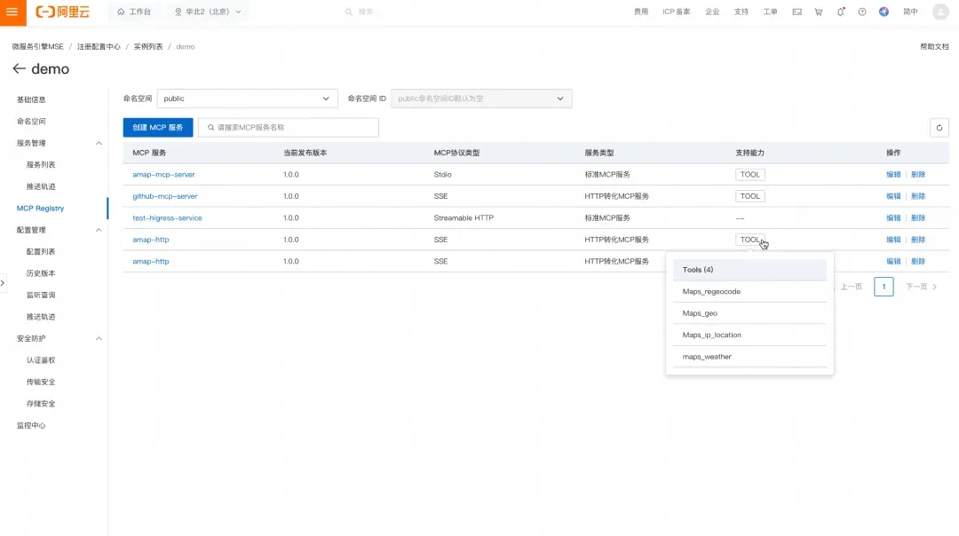959x536 pixels.
Task: Select MCP Registry in sidebar
Action: (x=40, y=209)
